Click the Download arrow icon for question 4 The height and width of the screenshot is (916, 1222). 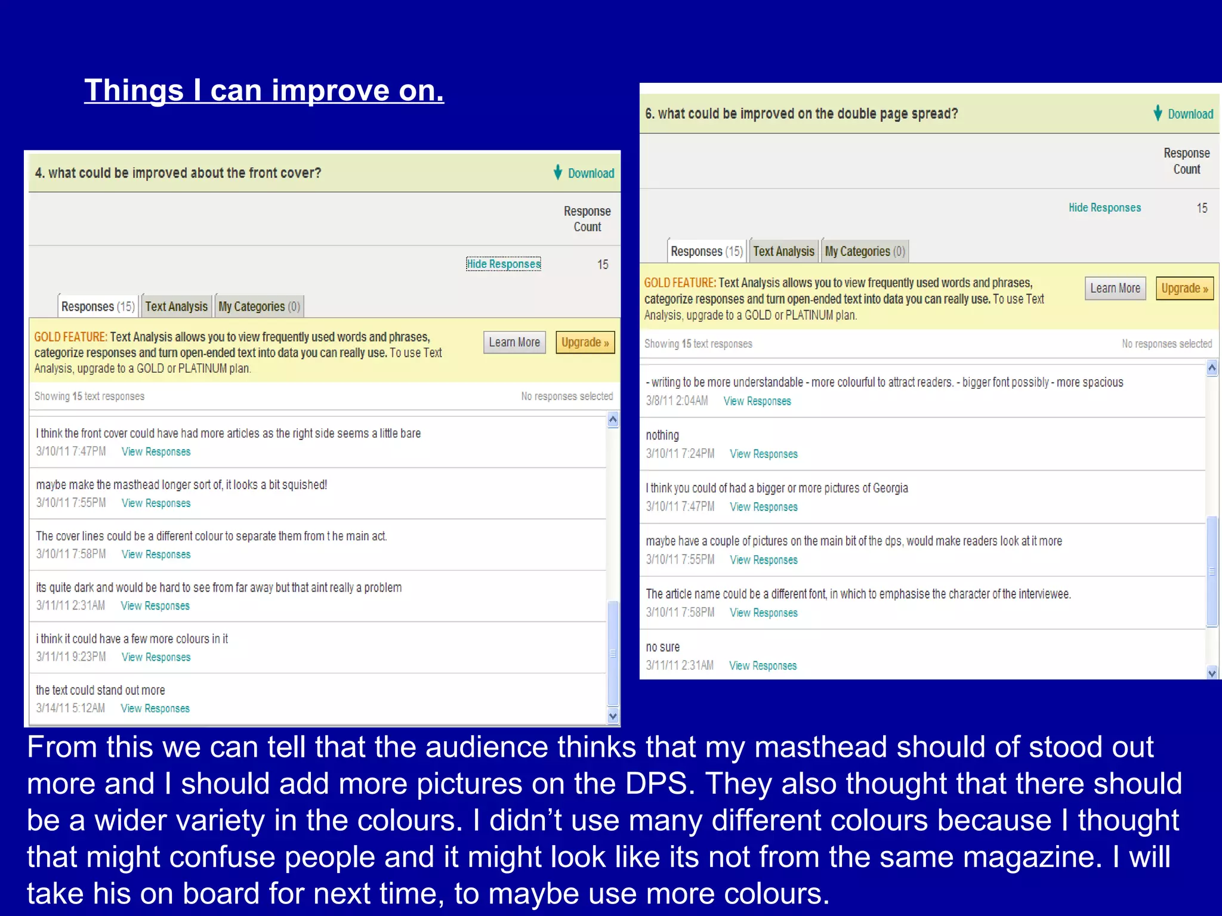(x=558, y=172)
